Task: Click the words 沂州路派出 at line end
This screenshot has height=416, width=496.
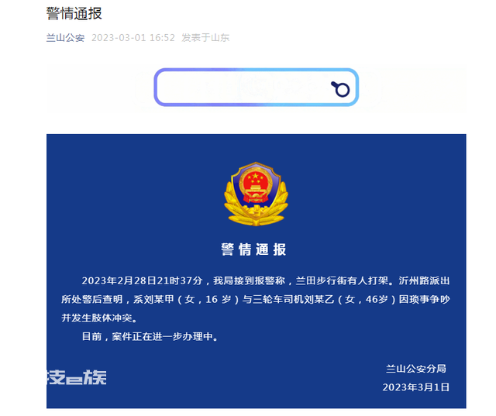Action: coord(424,280)
